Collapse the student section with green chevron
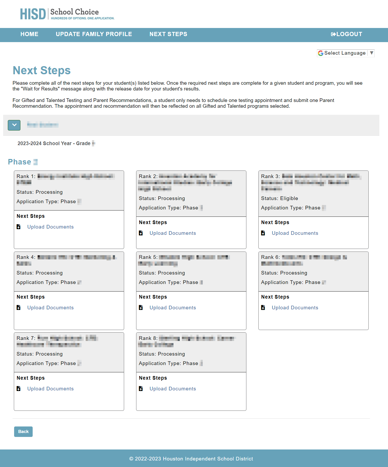Screen dimensions: 388x467 point(14,125)
